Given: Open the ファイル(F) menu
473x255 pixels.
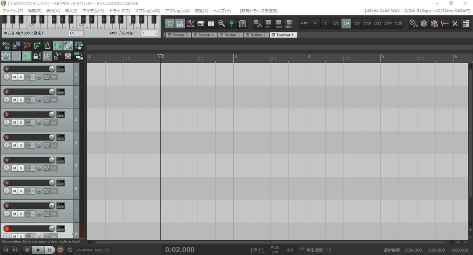Looking at the screenshot, I should coord(12,11).
